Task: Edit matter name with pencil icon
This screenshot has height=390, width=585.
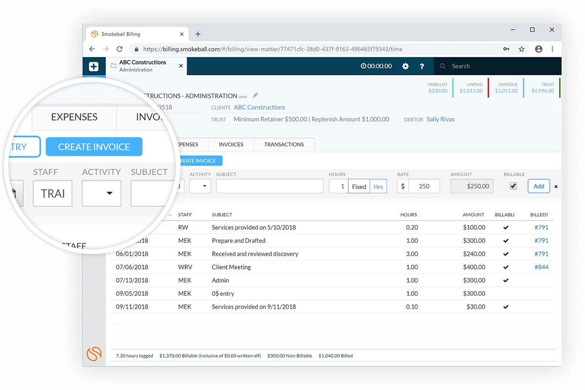Action: pyautogui.click(x=255, y=95)
